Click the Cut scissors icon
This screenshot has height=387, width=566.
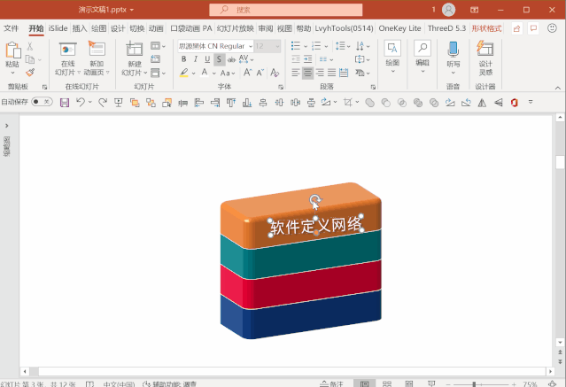tap(30, 46)
